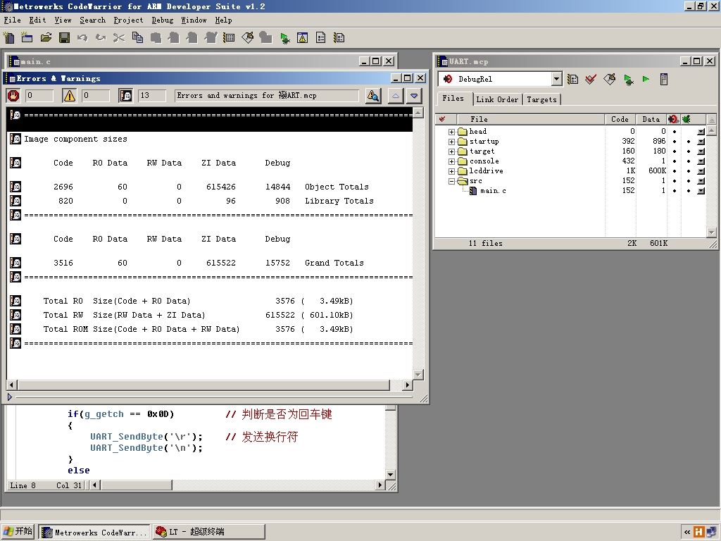Toggle debug info dot for main.c
Screen dimensions: 721x541
(x=689, y=191)
